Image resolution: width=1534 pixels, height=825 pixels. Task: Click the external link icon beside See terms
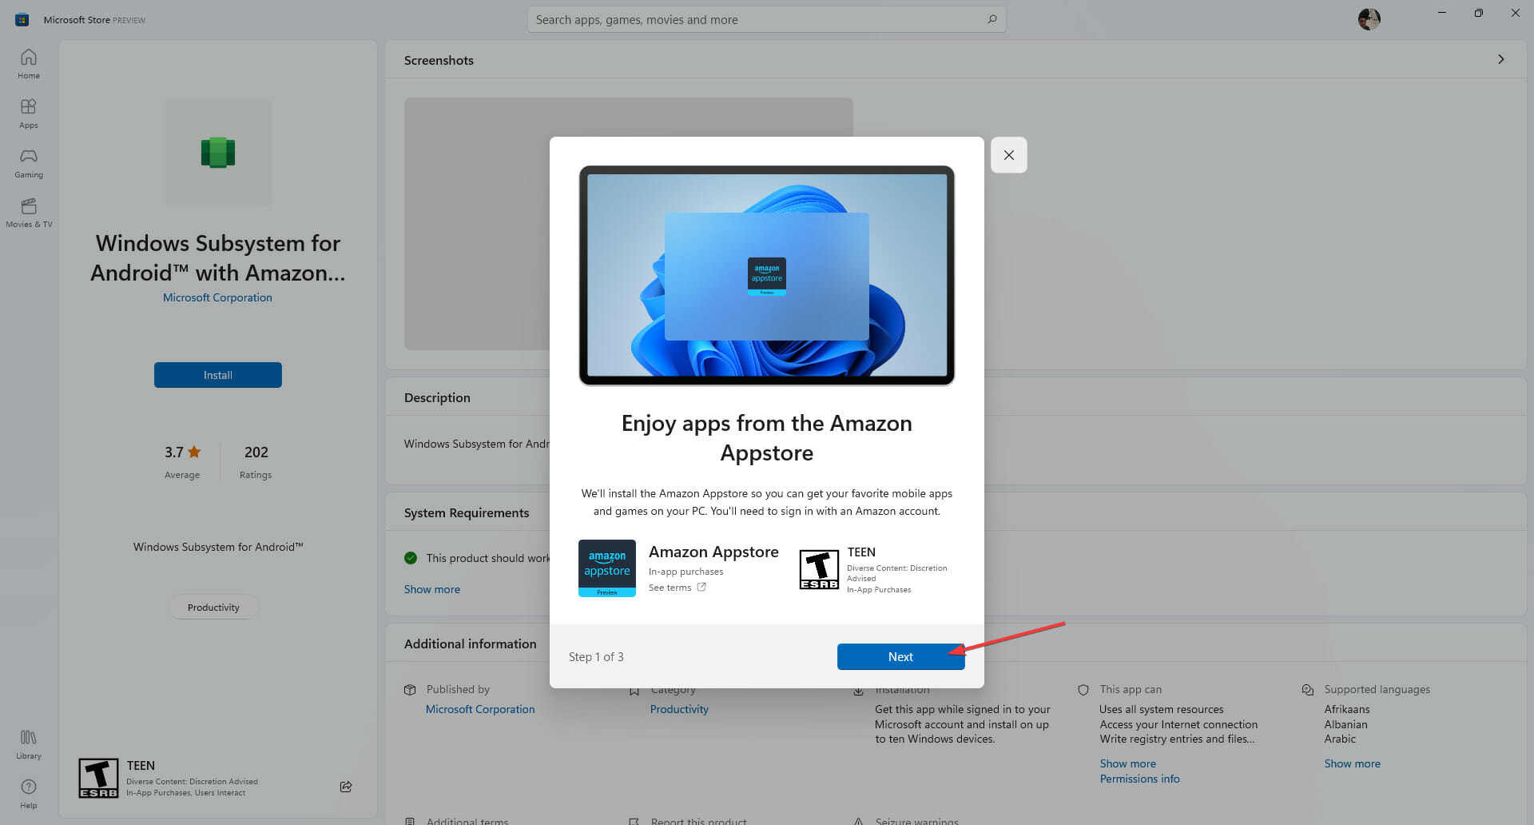701,587
